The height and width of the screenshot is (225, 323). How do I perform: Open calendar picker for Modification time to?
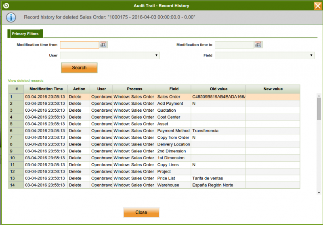click(x=258, y=45)
